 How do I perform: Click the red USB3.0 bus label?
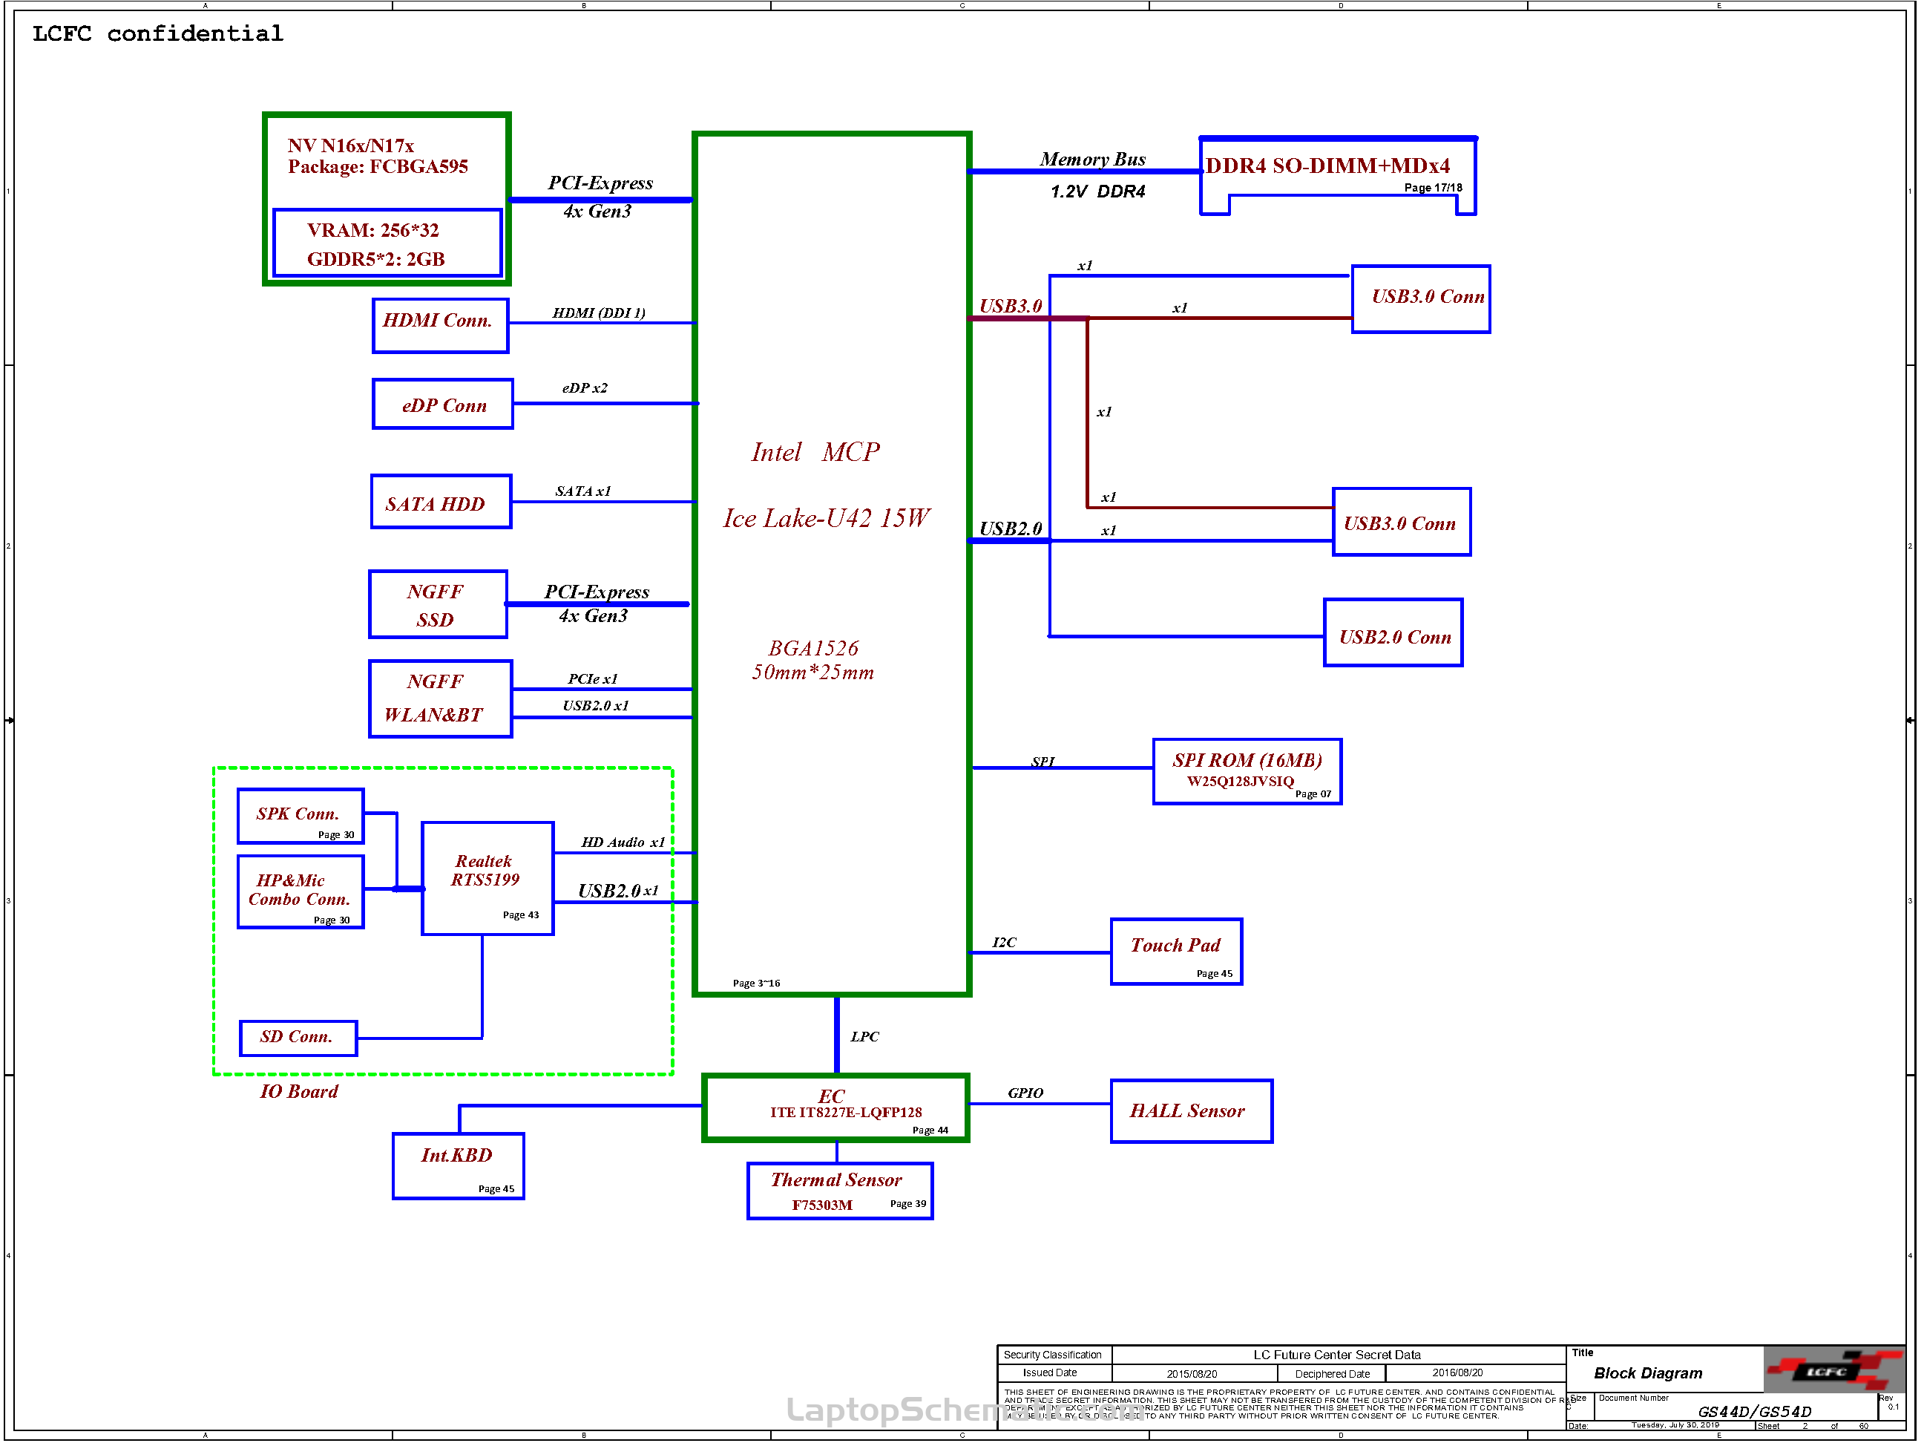pos(1011,307)
